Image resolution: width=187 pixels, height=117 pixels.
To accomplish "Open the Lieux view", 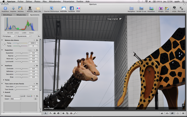I will tap(167, 9).
